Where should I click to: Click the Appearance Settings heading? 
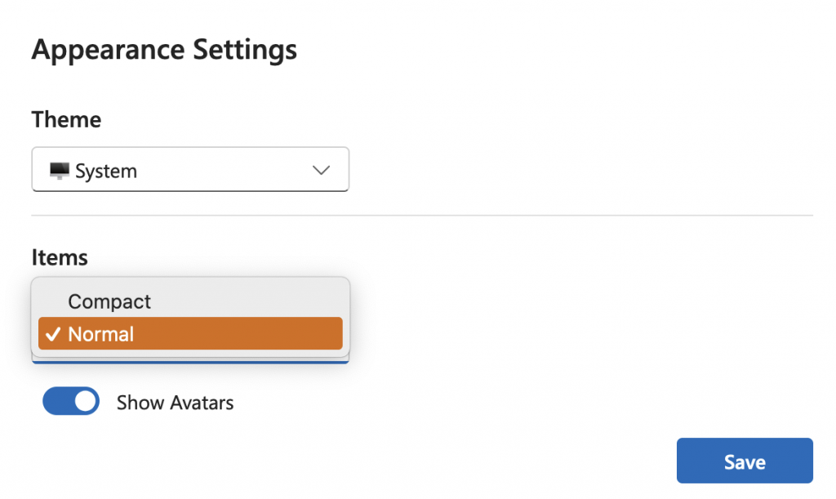(163, 49)
